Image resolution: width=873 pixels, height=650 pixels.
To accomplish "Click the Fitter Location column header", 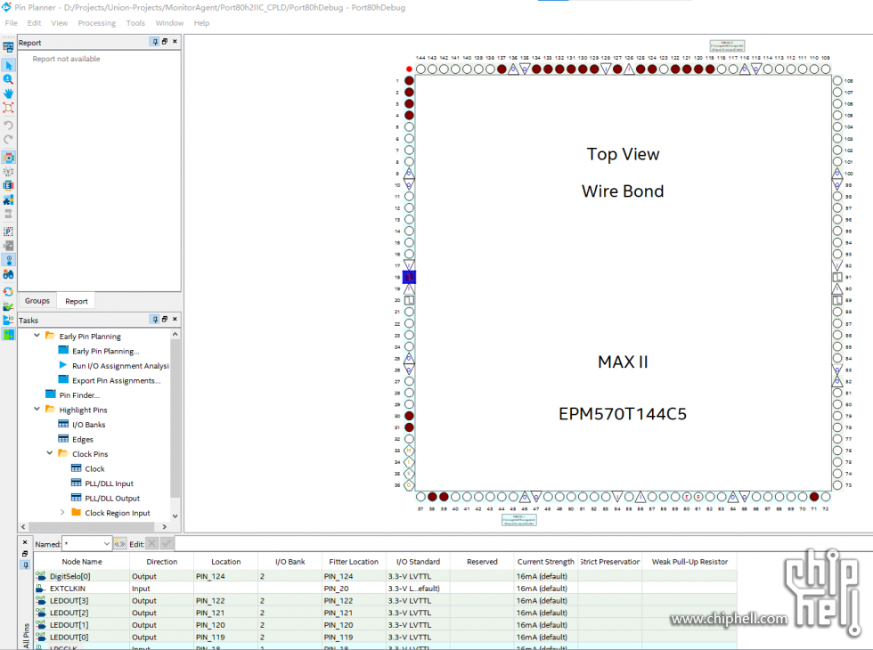I will [354, 562].
